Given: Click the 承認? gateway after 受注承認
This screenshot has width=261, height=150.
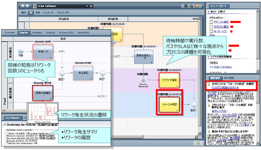Looking at the screenshot, I should click(x=102, y=73).
